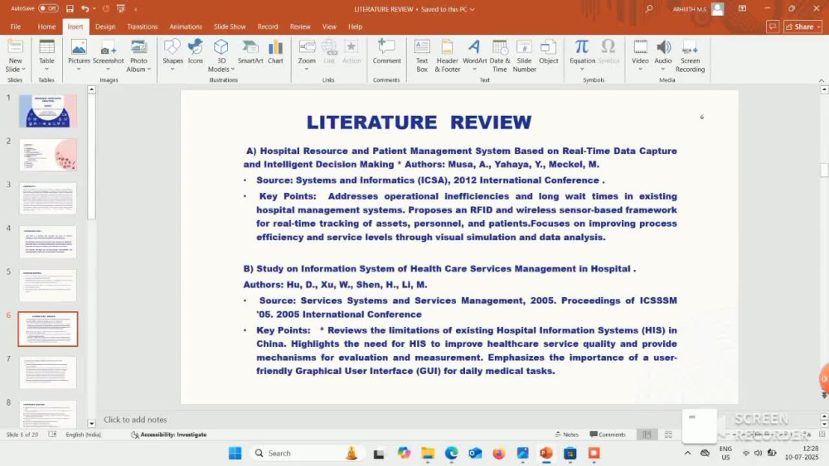The height and width of the screenshot is (466, 829).
Task: Insert Audio media
Action: (x=663, y=55)
